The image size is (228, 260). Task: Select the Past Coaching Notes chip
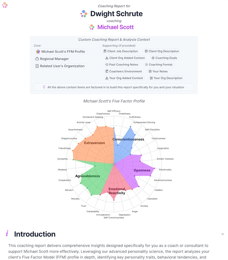122,65
